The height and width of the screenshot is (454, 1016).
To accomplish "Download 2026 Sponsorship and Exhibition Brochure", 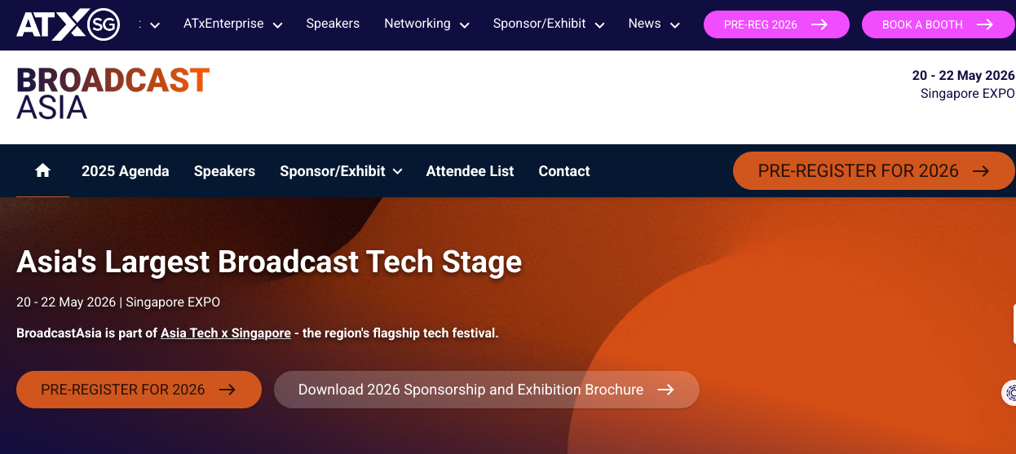I will (487, 390).
